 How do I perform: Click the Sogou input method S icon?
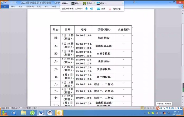click(x=158, y=108)
